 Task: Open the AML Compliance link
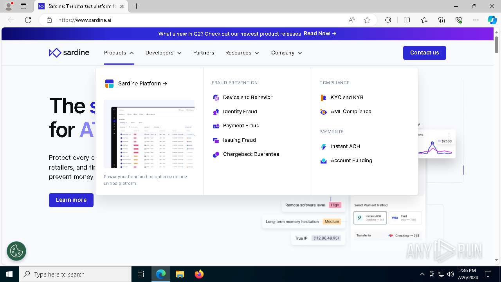351,112
